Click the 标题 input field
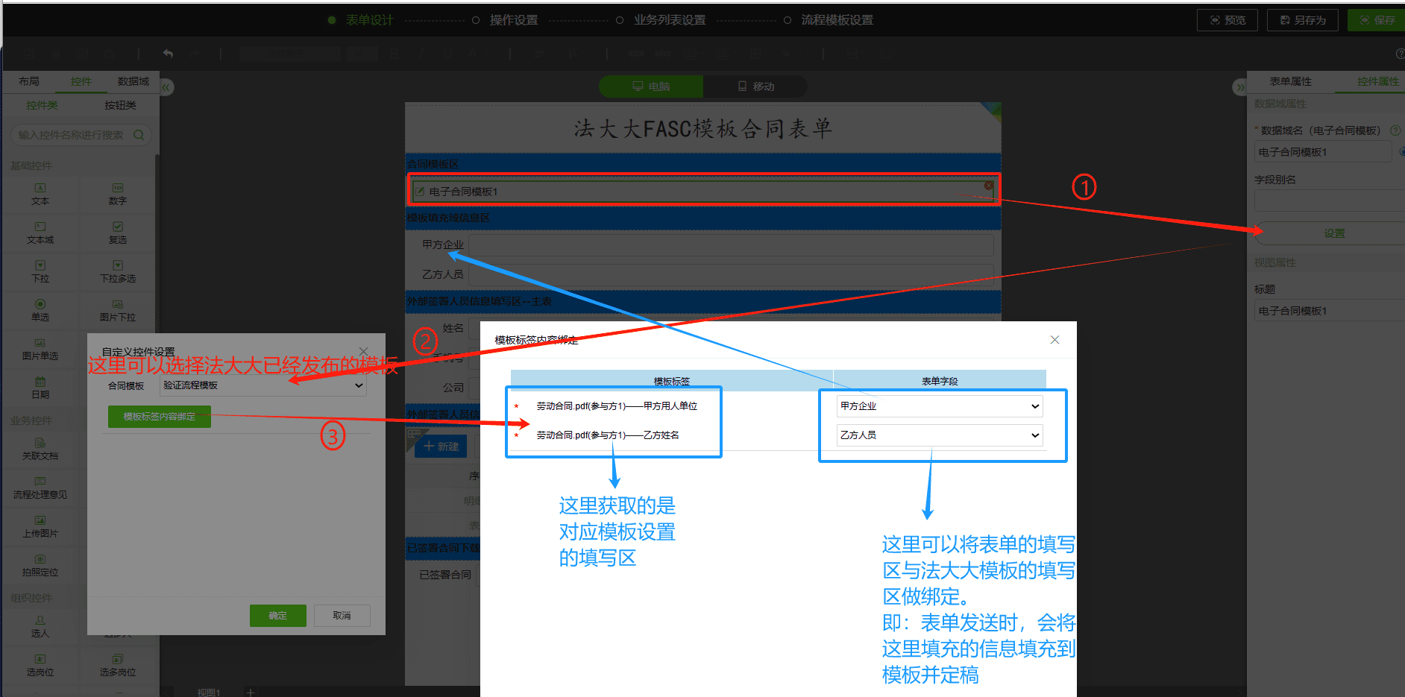Screen dimensions: 1405x697 [1330, 311]
